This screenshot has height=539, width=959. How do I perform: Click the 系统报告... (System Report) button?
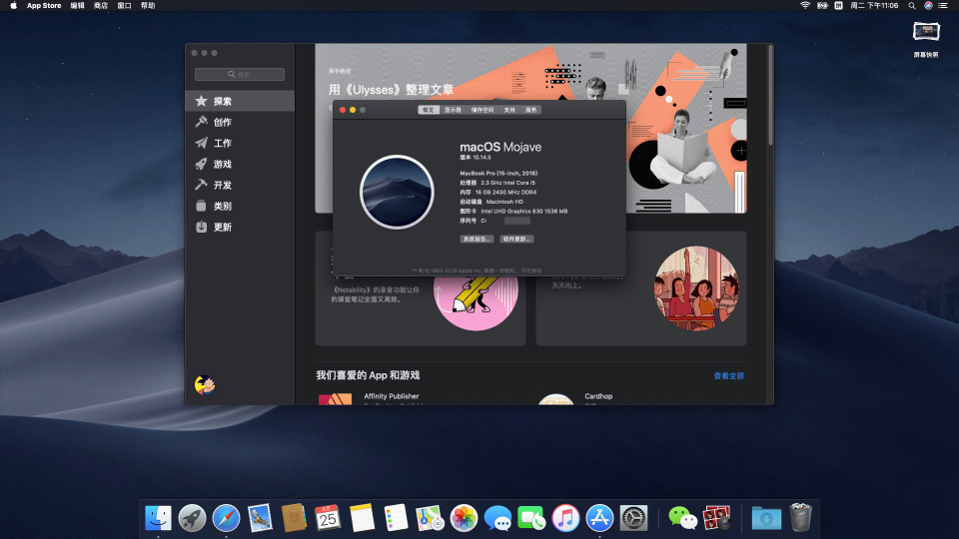pyautogui.click(x=477, y=239)
